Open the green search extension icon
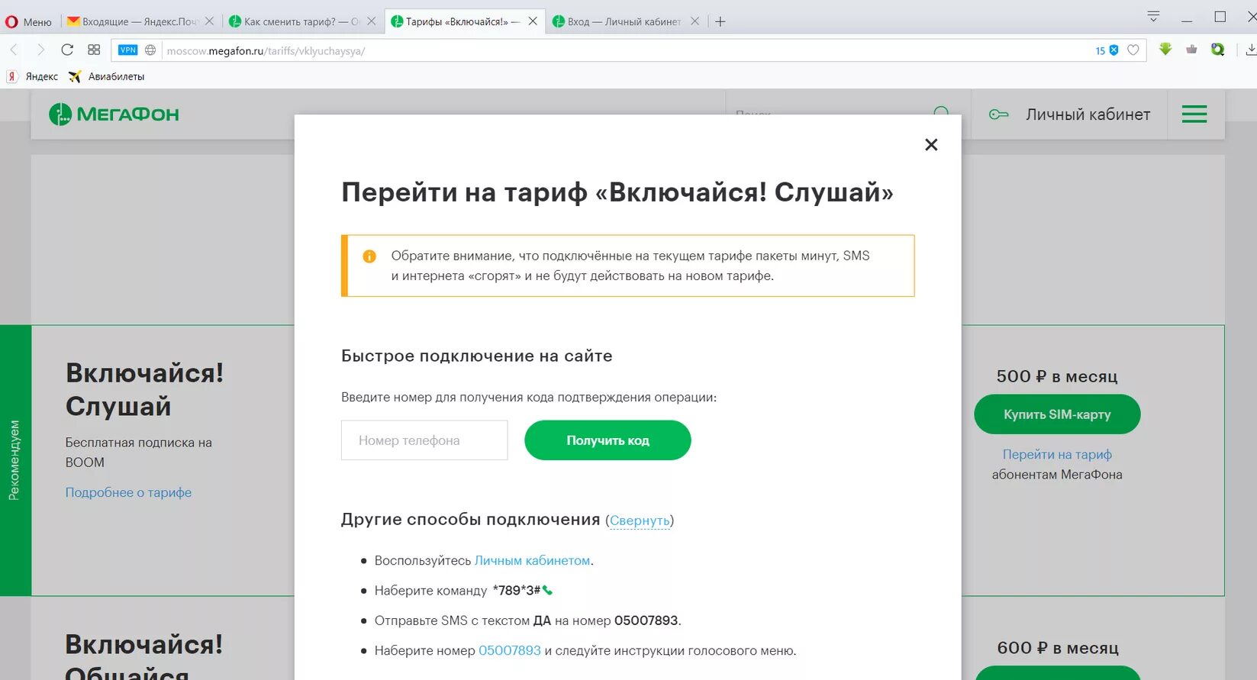This screenshot has width=1257, height=680. [x=1218, y=50]
